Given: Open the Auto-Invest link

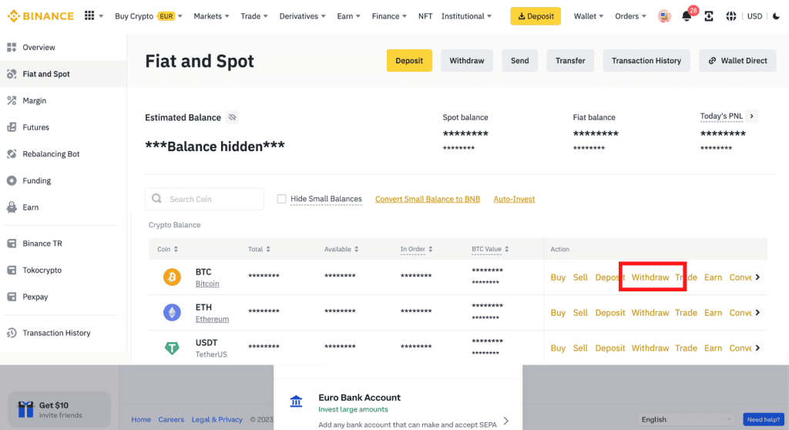Looking at the screenshot, I should coord(514,199).
